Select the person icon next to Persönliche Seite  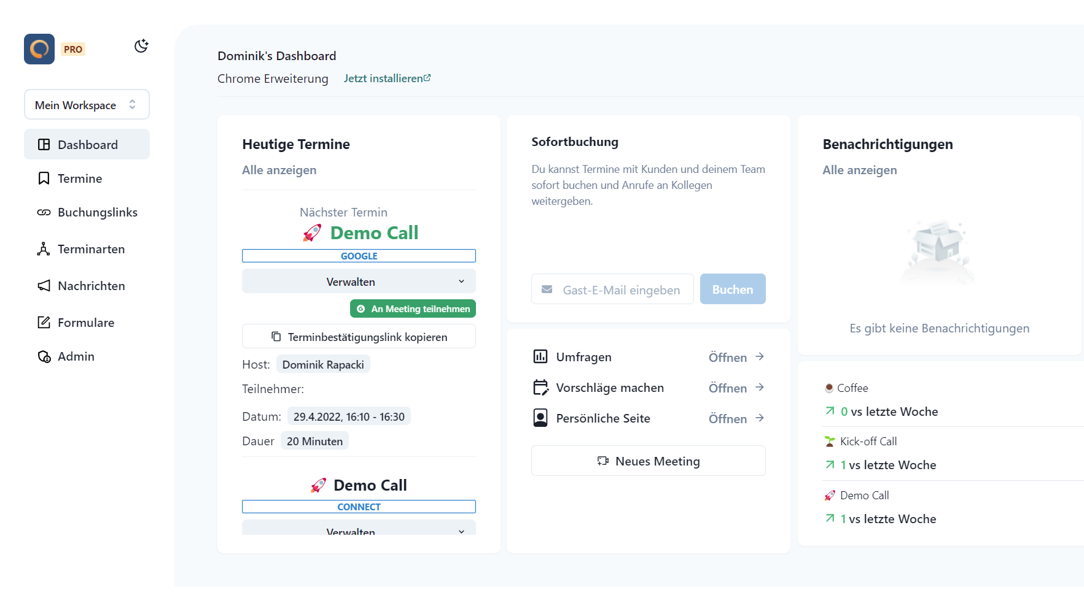pos(540,418)
